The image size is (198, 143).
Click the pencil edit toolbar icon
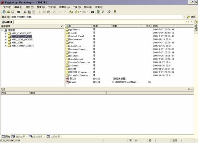(x=103, y=12)
